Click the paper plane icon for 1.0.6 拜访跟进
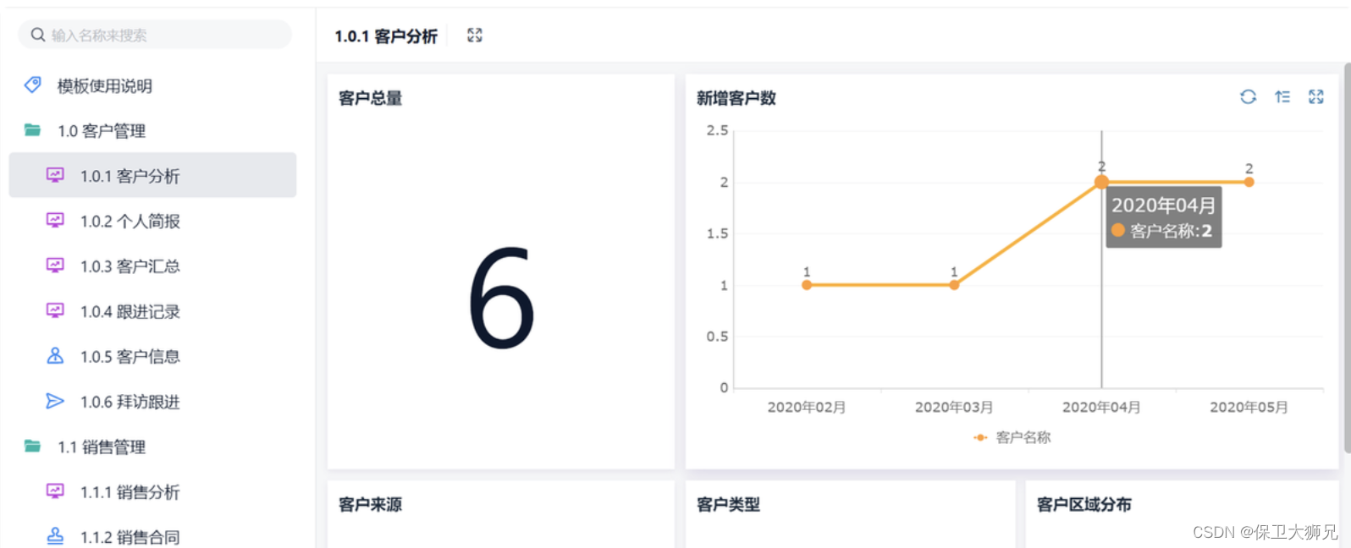The image size is (1351, 548). coord(55,401)
